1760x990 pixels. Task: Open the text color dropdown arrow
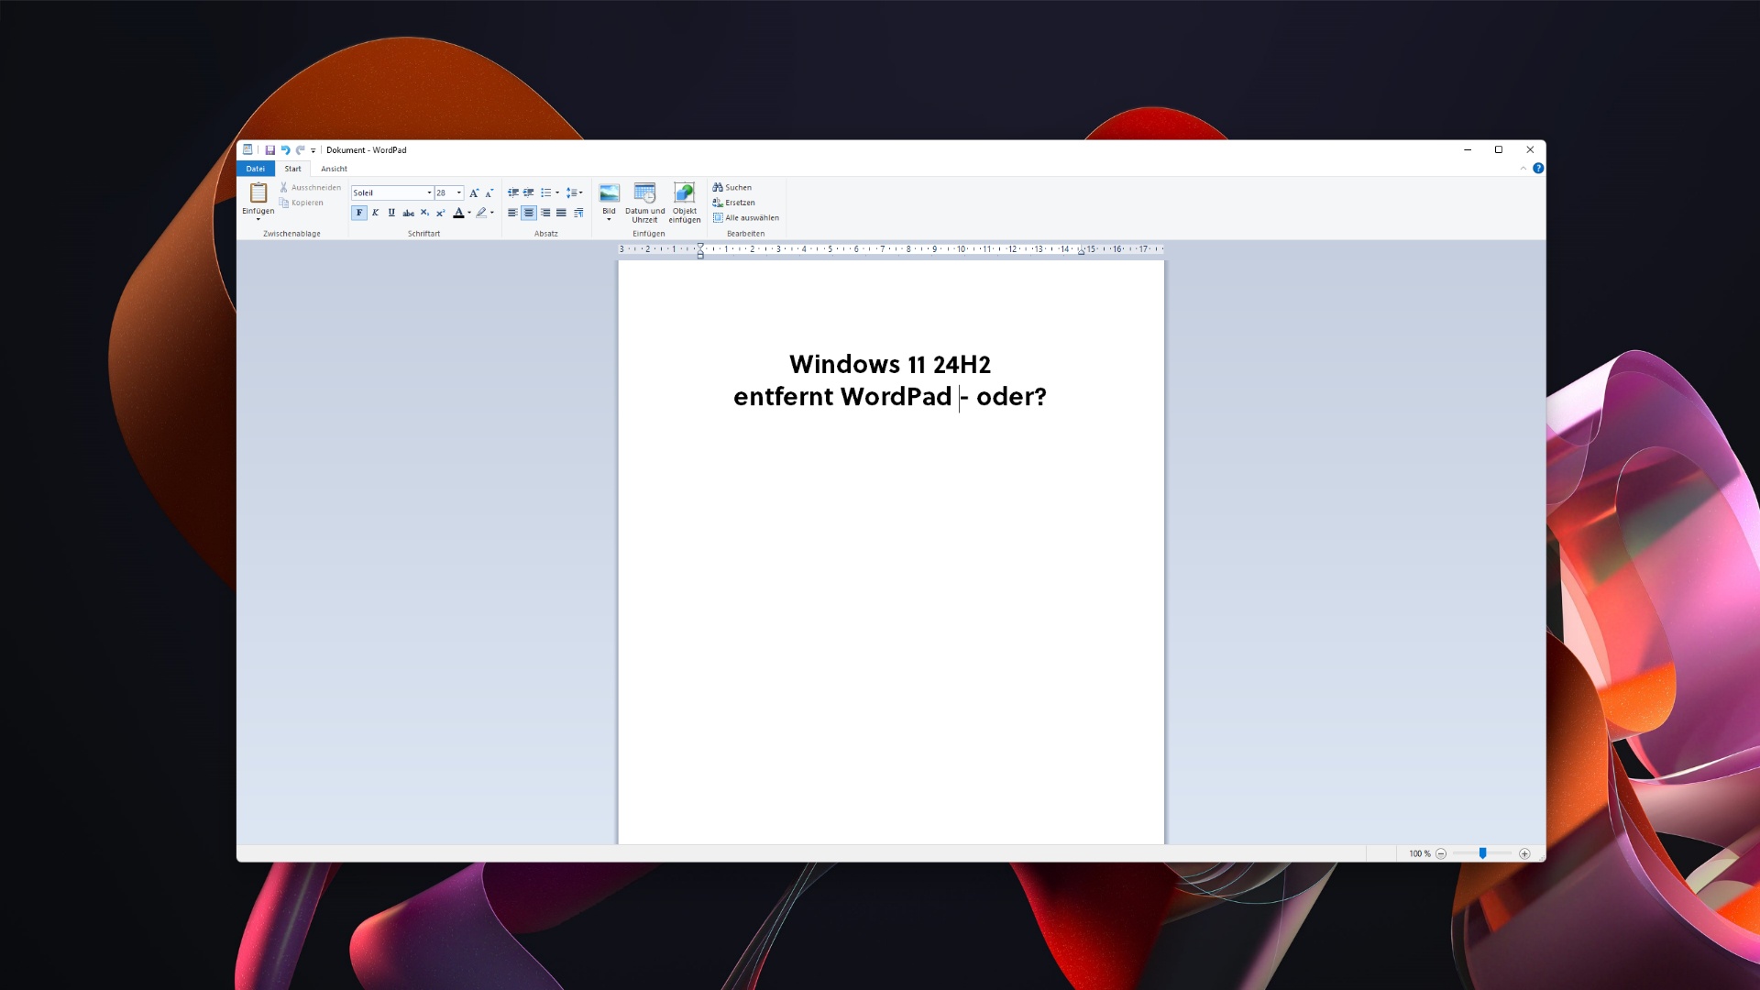(x=469, y=213)
